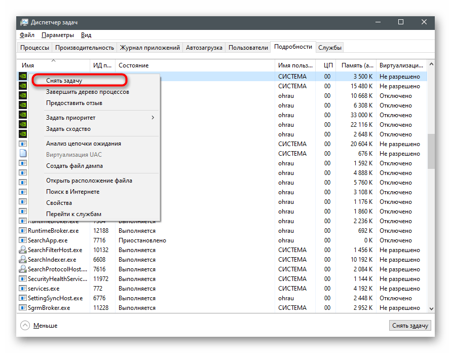Click PID 6608 of SearchIndexer.exe
The image size is (451, 353).
99,259
